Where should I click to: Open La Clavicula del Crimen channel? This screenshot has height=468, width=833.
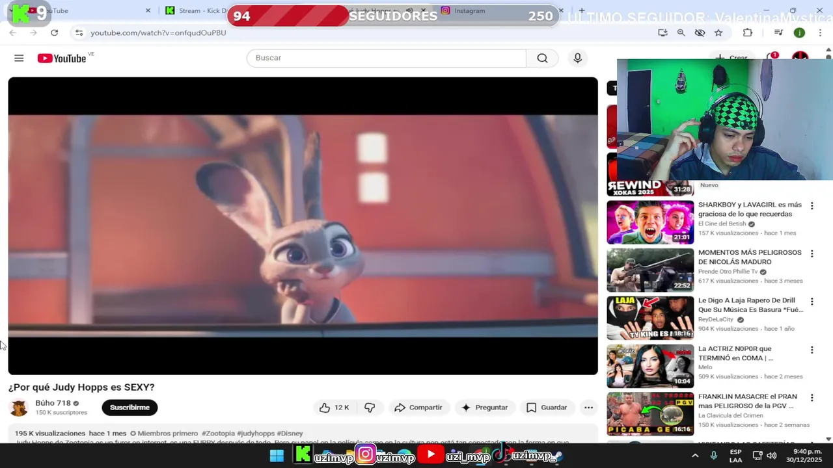pos(731,415)
